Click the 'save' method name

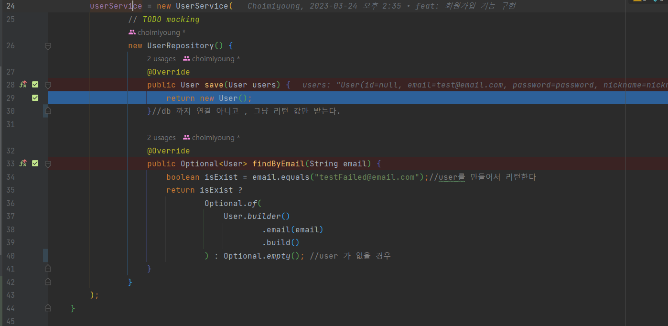coord(214,85)
